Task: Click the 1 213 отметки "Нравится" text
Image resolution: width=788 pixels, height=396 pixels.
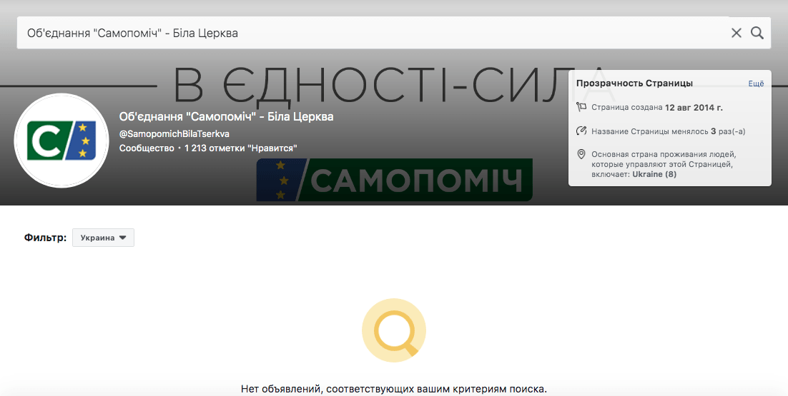Action: pyautogui.click(x=241, y=148)
